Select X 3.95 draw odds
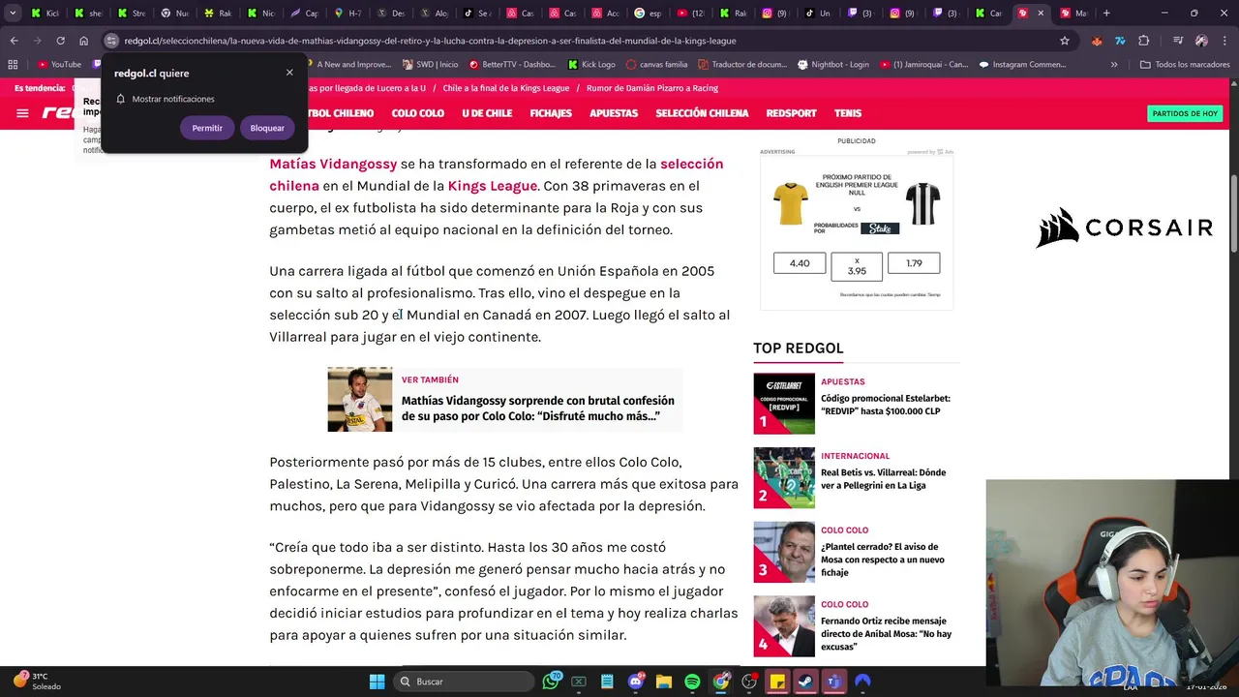Image resolution: width=1239 pixels, height=697 pixels. pyautogui.click(x=857, y=266)
